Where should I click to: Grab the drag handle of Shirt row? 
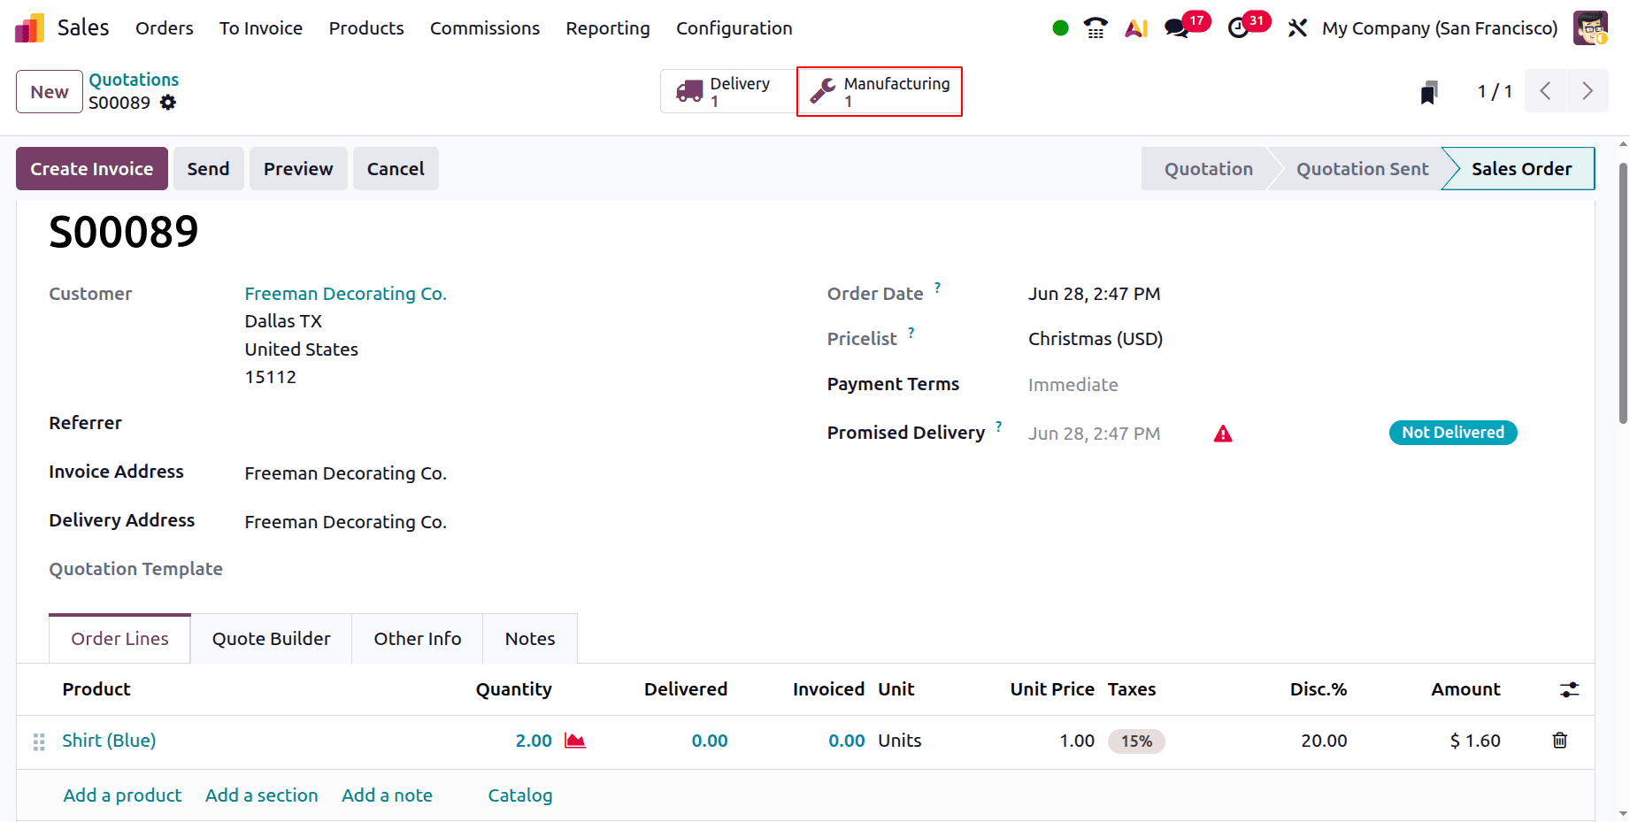39,741
